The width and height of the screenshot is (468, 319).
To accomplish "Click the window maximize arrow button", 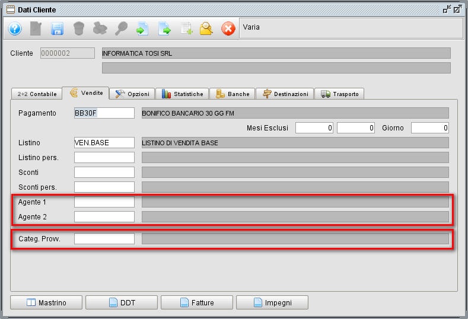I will point(457,9).
